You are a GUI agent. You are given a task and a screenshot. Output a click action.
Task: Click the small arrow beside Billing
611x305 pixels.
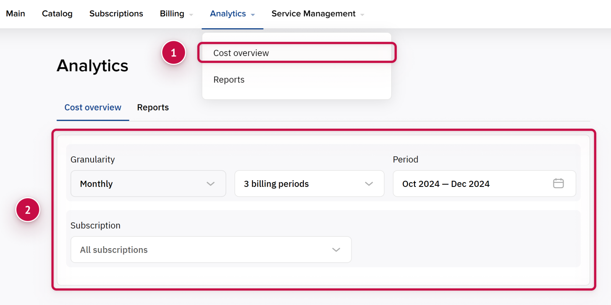coord(191,15)
